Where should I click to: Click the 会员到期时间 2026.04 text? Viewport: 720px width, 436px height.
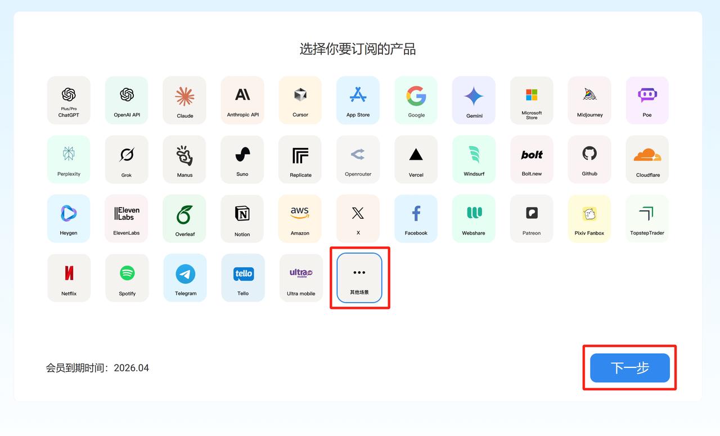pyautogui.click(x=97, y=368)
